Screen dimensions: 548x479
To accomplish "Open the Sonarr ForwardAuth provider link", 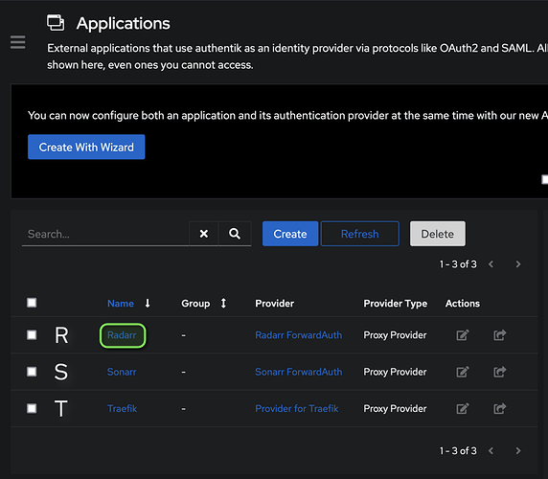I will (299, 372).
